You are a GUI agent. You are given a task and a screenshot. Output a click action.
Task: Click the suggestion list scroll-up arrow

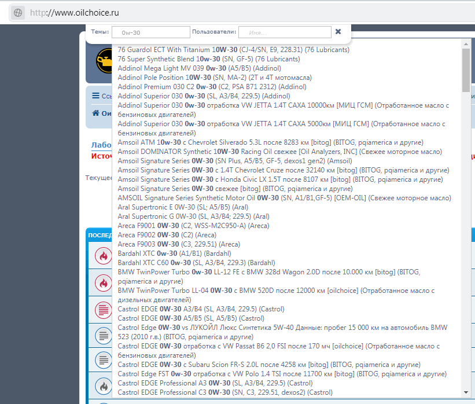coord(466,44)
